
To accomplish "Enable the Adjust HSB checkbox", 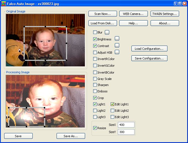I will tap(95, 52).
